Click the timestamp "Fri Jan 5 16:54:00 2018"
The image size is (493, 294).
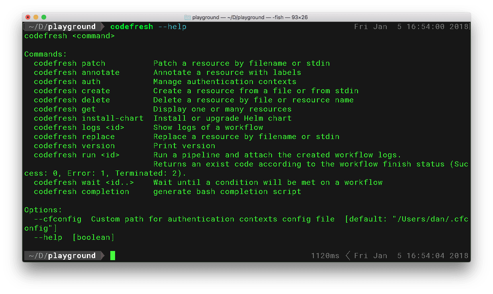coord(411,27)
